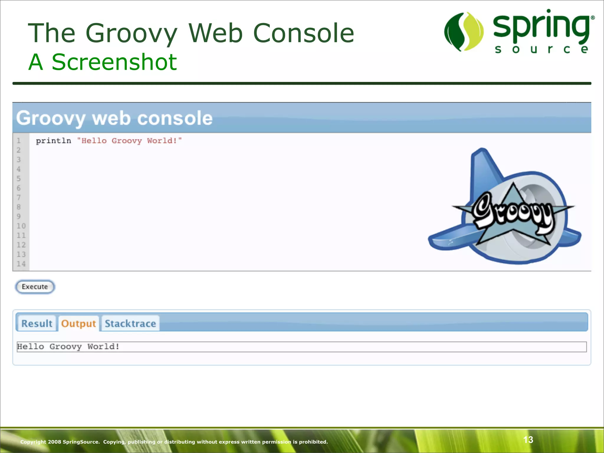The image size is (604, 453).
Task: Click line number 14 in the gutter
Action: [x=21, y=264]
